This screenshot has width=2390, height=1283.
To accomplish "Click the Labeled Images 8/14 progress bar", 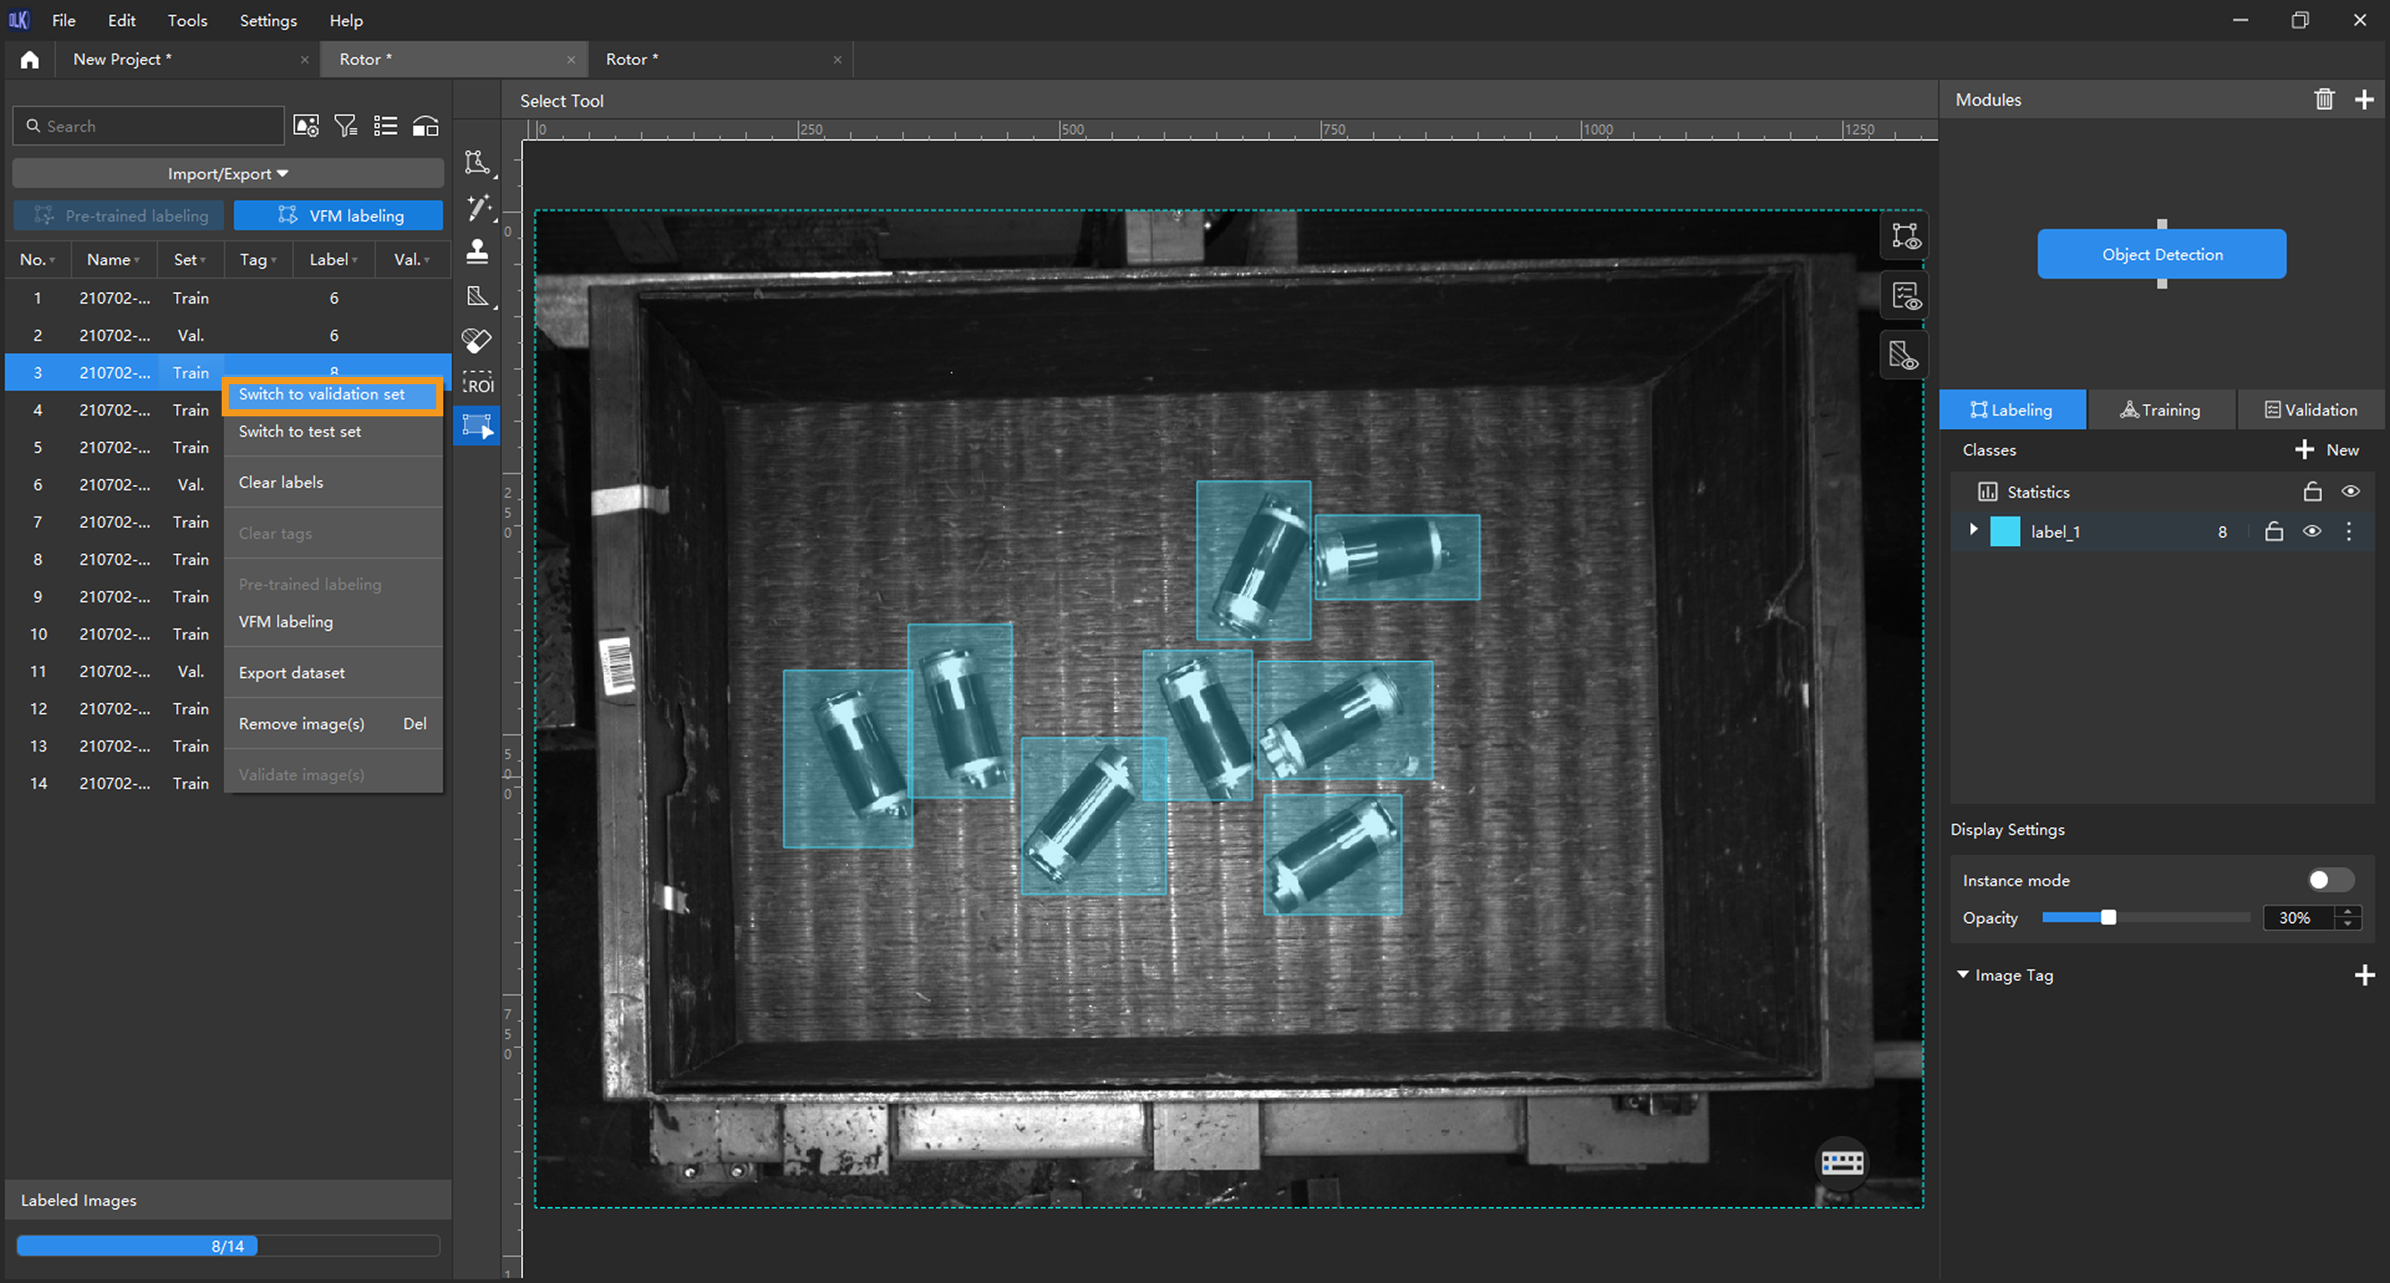I will pos(227,1245).
